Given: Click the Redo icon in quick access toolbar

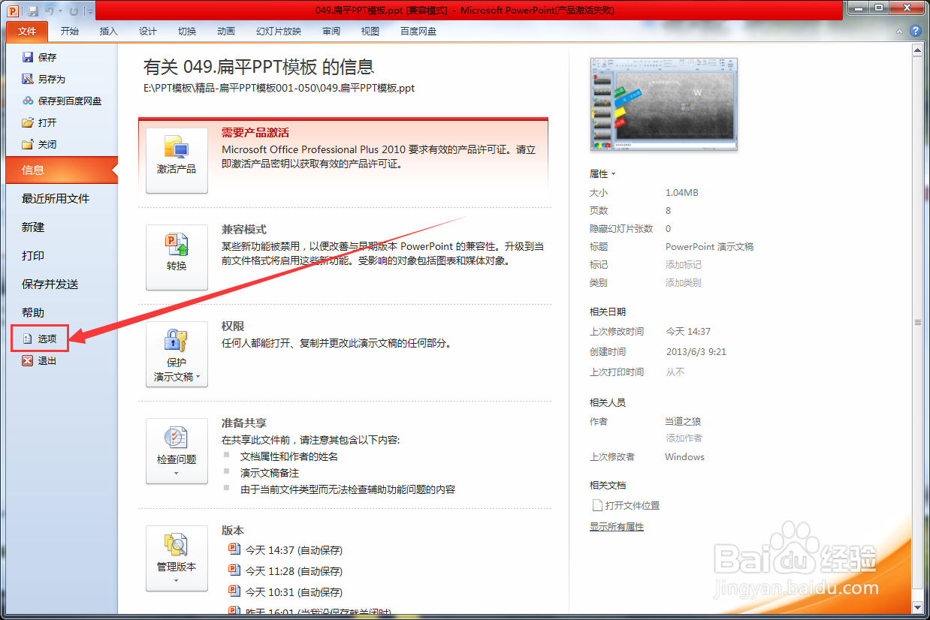Looking at the screenshot, I should [73, 11].
